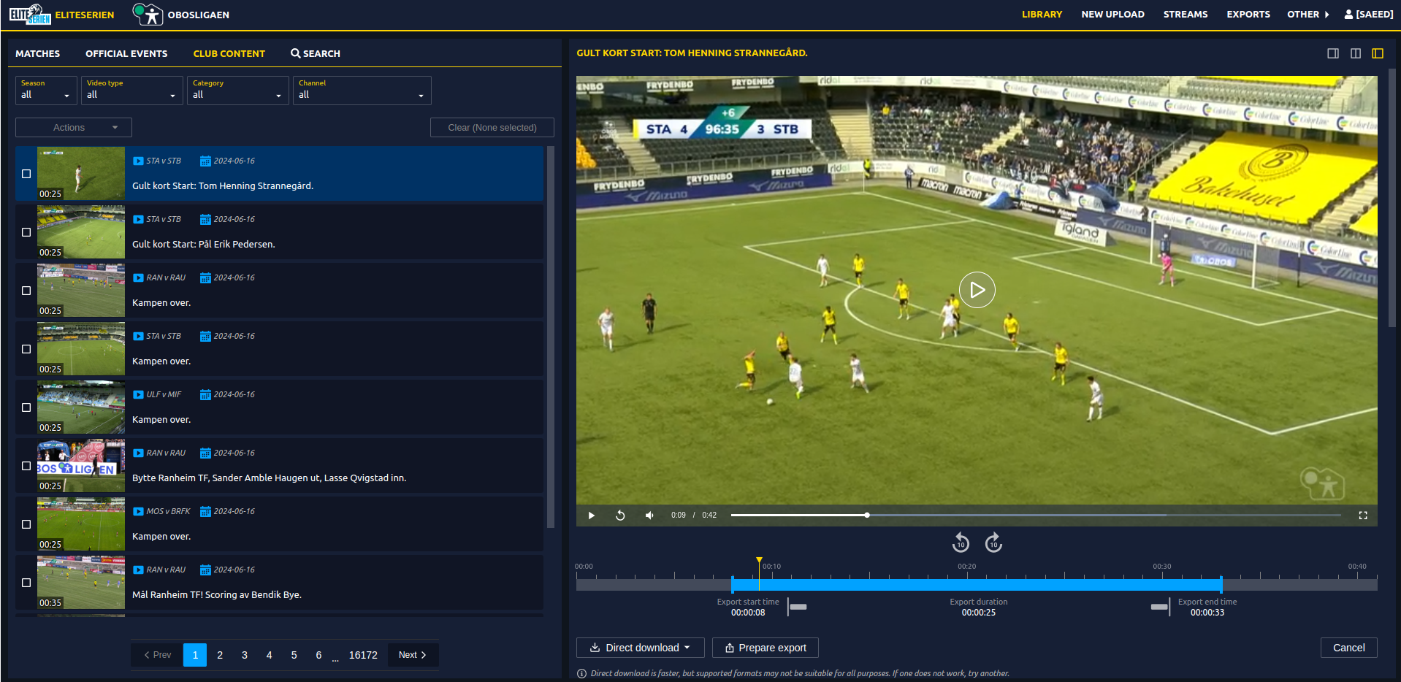Click the rewind 10 seconds icon
This screenshot has width=1401, height=682.
pos(961,543)
